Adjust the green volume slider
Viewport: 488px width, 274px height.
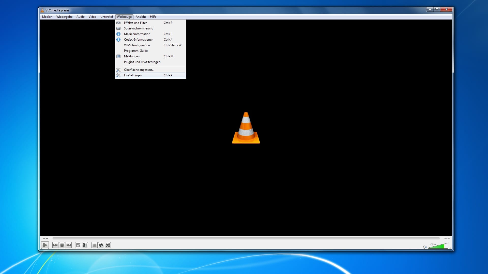click(438, 246)
